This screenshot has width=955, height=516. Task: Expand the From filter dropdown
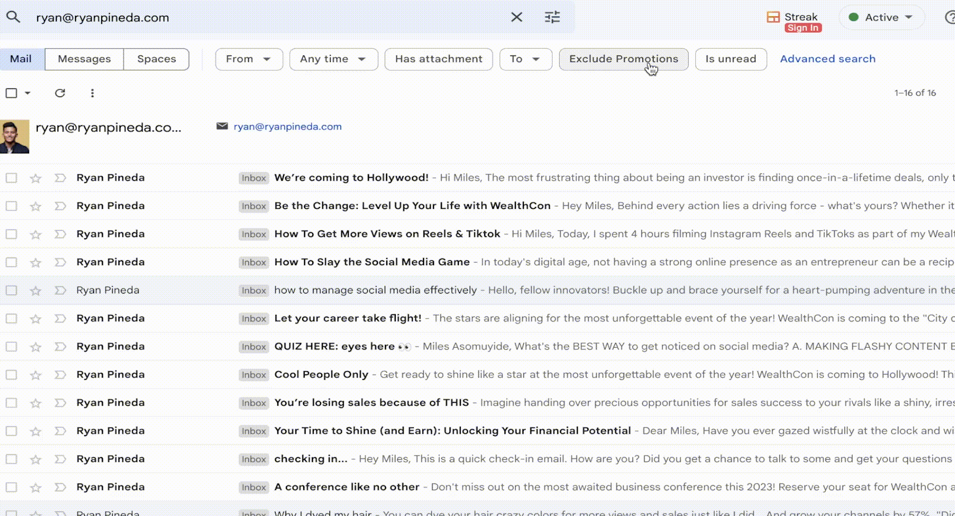pyautogui.click(x=248, y=59)
